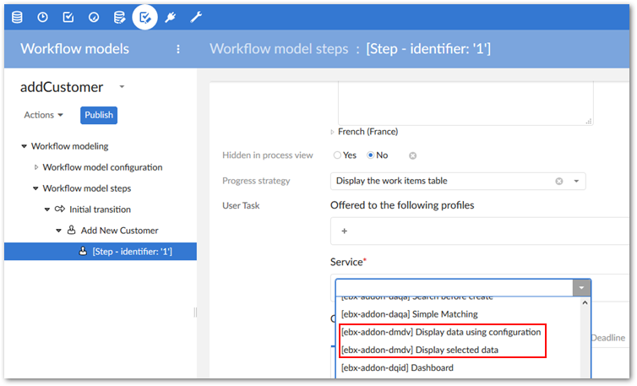Click the Publish button

[x=99, y=115]
